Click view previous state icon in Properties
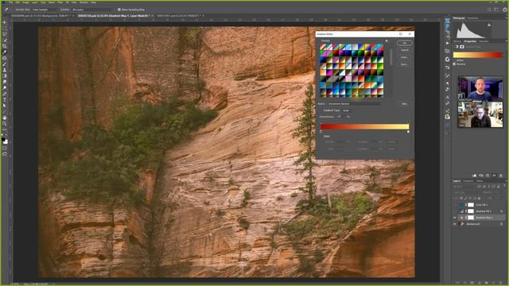Screen dimensions: 509x286 481,176
